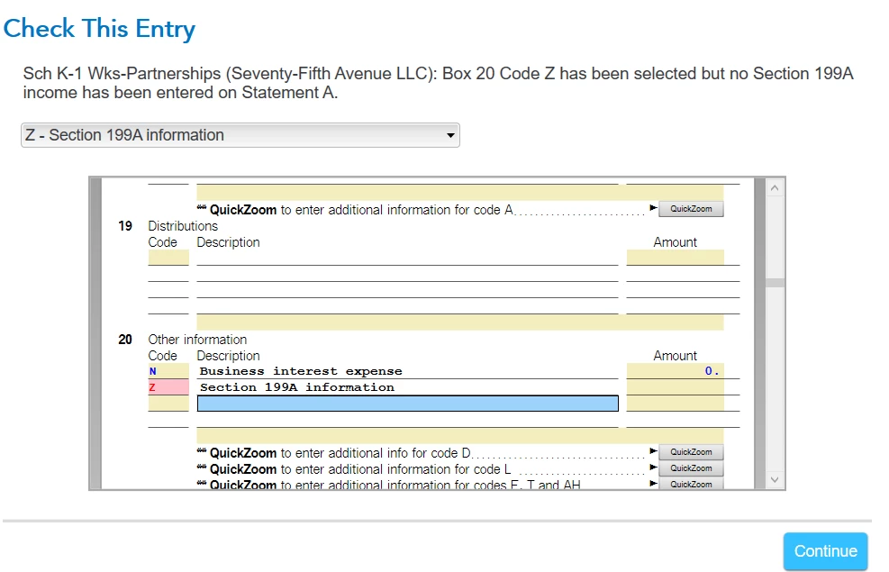This screenshot has width=889, height=572.
Task: Click the form scrollbar down arrow
Action: point(775,479)
